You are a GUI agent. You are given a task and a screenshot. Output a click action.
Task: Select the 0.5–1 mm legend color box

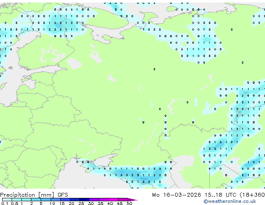17,200
